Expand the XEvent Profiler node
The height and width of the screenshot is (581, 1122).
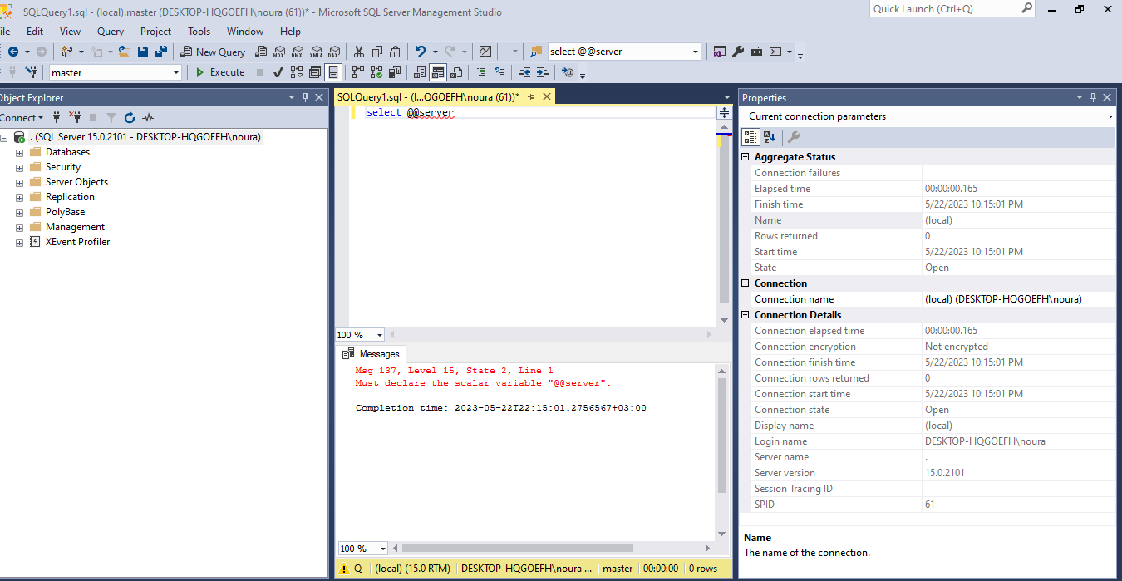coord(19,243)
